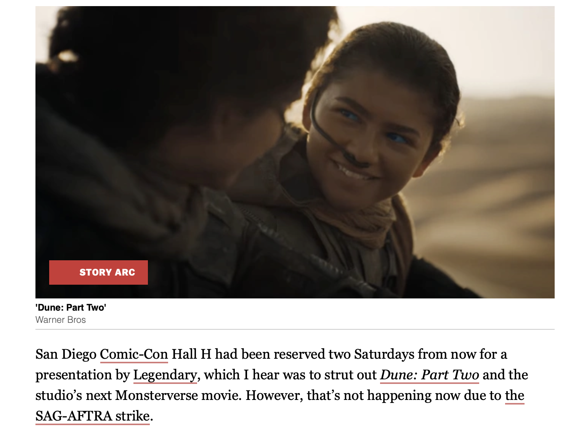The image size is (568, 432).
Task: Click the words 'San Diego' starting the paragraph
Action: [66, 355]
